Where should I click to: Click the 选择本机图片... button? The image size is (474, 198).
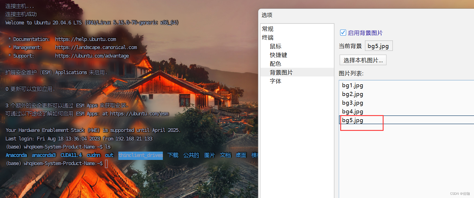[363, 60]
